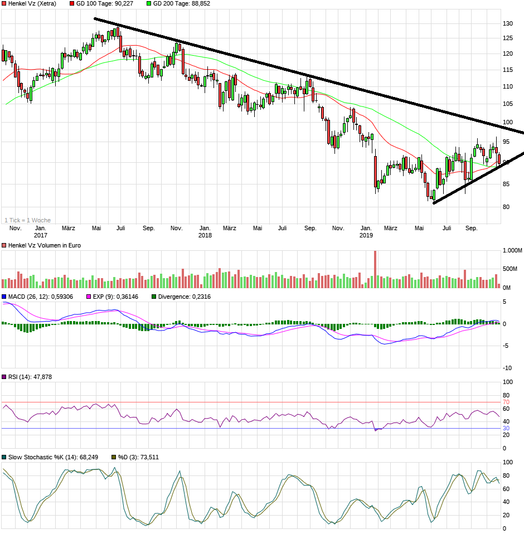Click the 'Henkel Vz Volumen in Euro' label
Viewport: 524px width, 534px height.
click(44, 245)
